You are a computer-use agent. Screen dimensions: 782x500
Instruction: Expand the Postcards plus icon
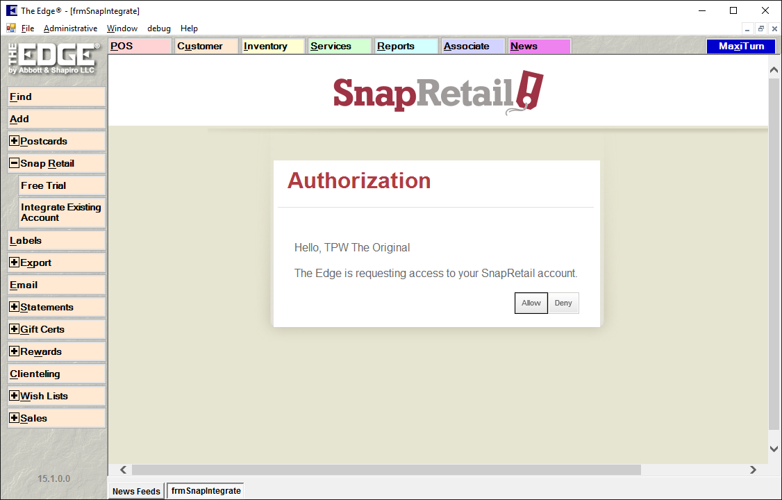coord(15,141)
